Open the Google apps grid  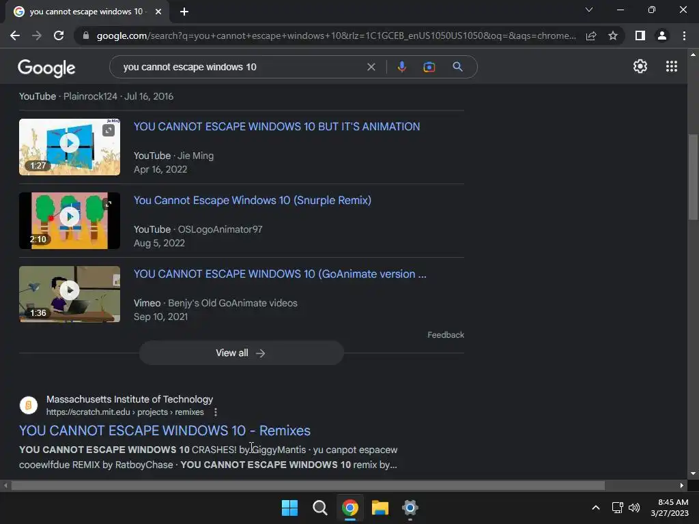coord(672,66)
